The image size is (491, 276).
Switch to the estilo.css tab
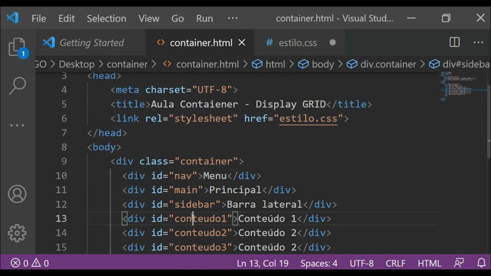click(x=298, y=43)
